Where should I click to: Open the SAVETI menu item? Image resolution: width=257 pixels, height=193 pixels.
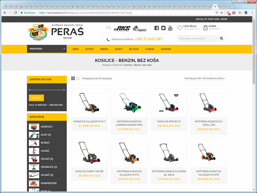coord(118,49)
